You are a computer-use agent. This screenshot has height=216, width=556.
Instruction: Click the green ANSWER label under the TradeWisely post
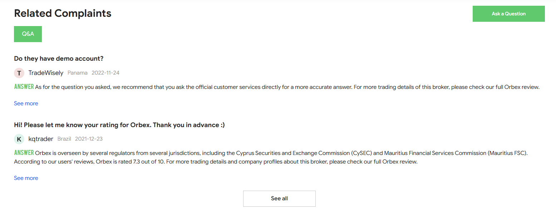click(x=24, y=87)
